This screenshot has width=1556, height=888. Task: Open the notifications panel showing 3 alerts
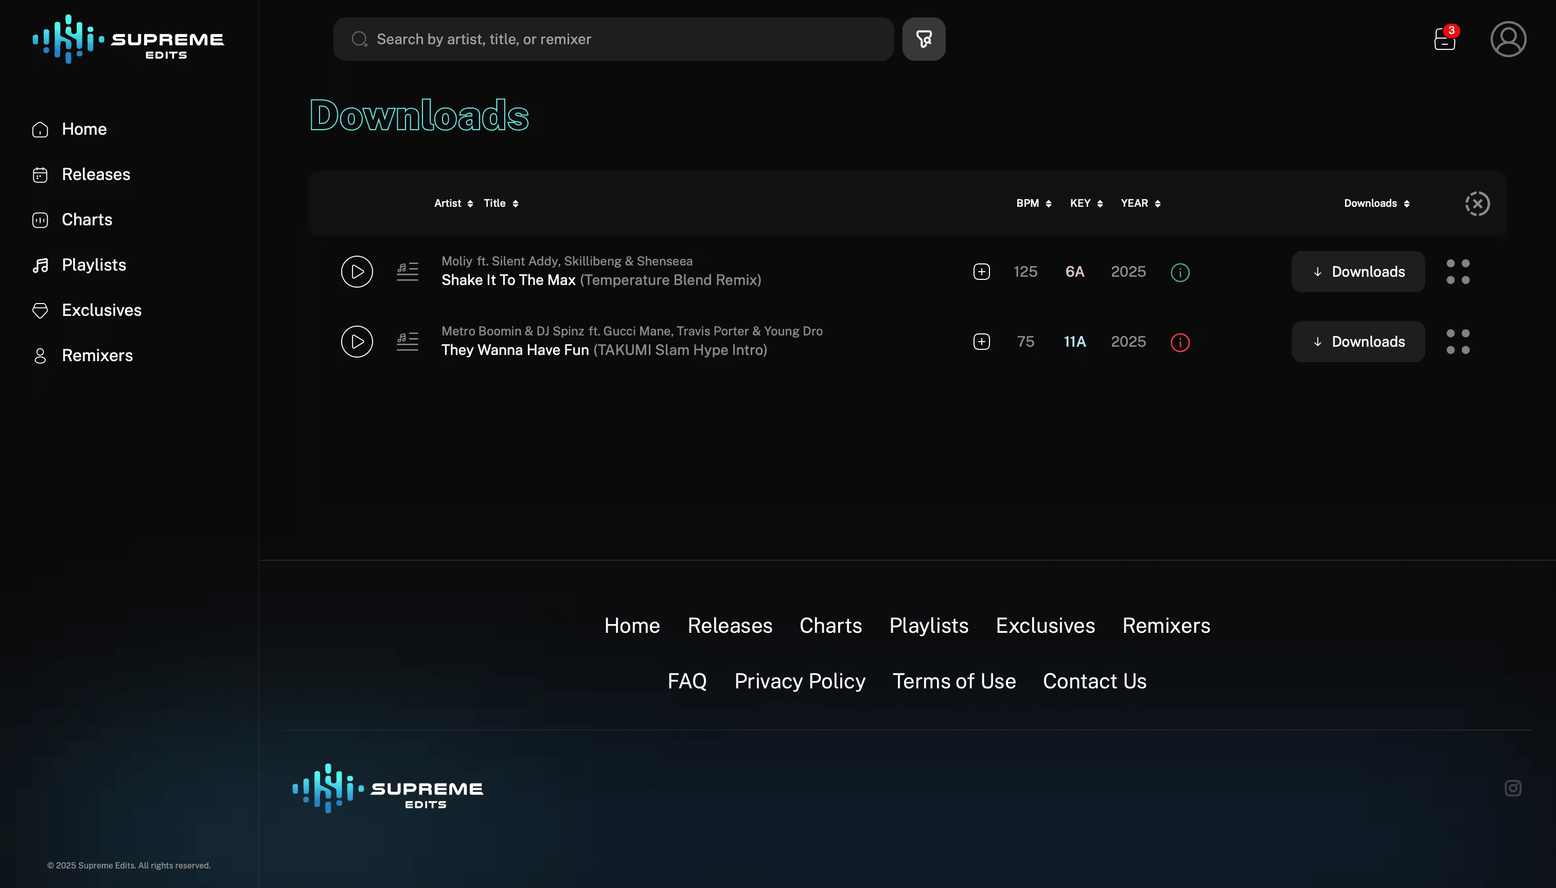(1444, 39)
